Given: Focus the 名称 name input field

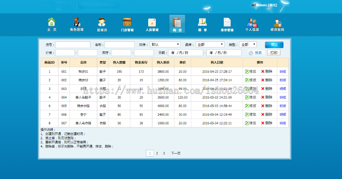Looking at the screenshot, I should tap(120, 45).
